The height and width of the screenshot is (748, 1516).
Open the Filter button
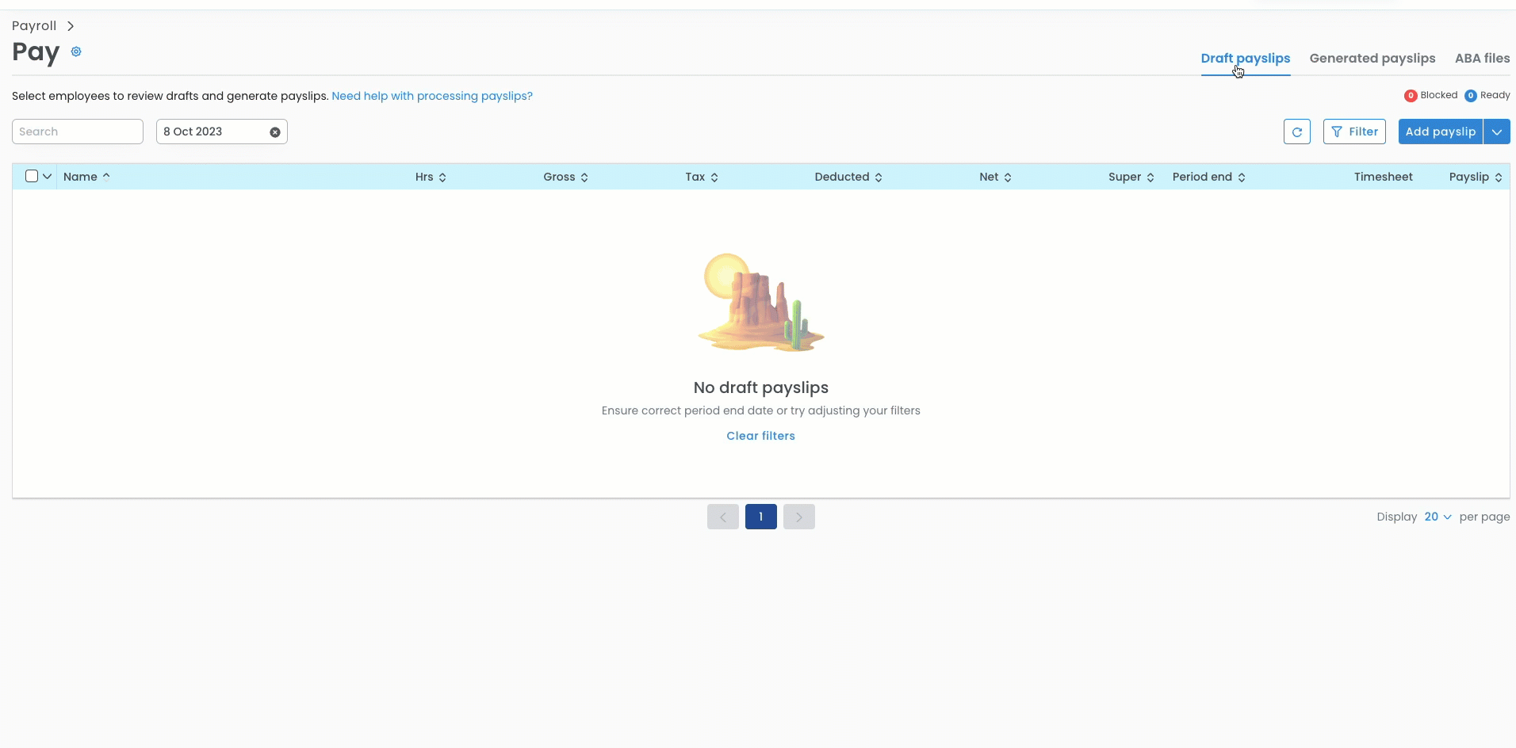click(1354, 132)
